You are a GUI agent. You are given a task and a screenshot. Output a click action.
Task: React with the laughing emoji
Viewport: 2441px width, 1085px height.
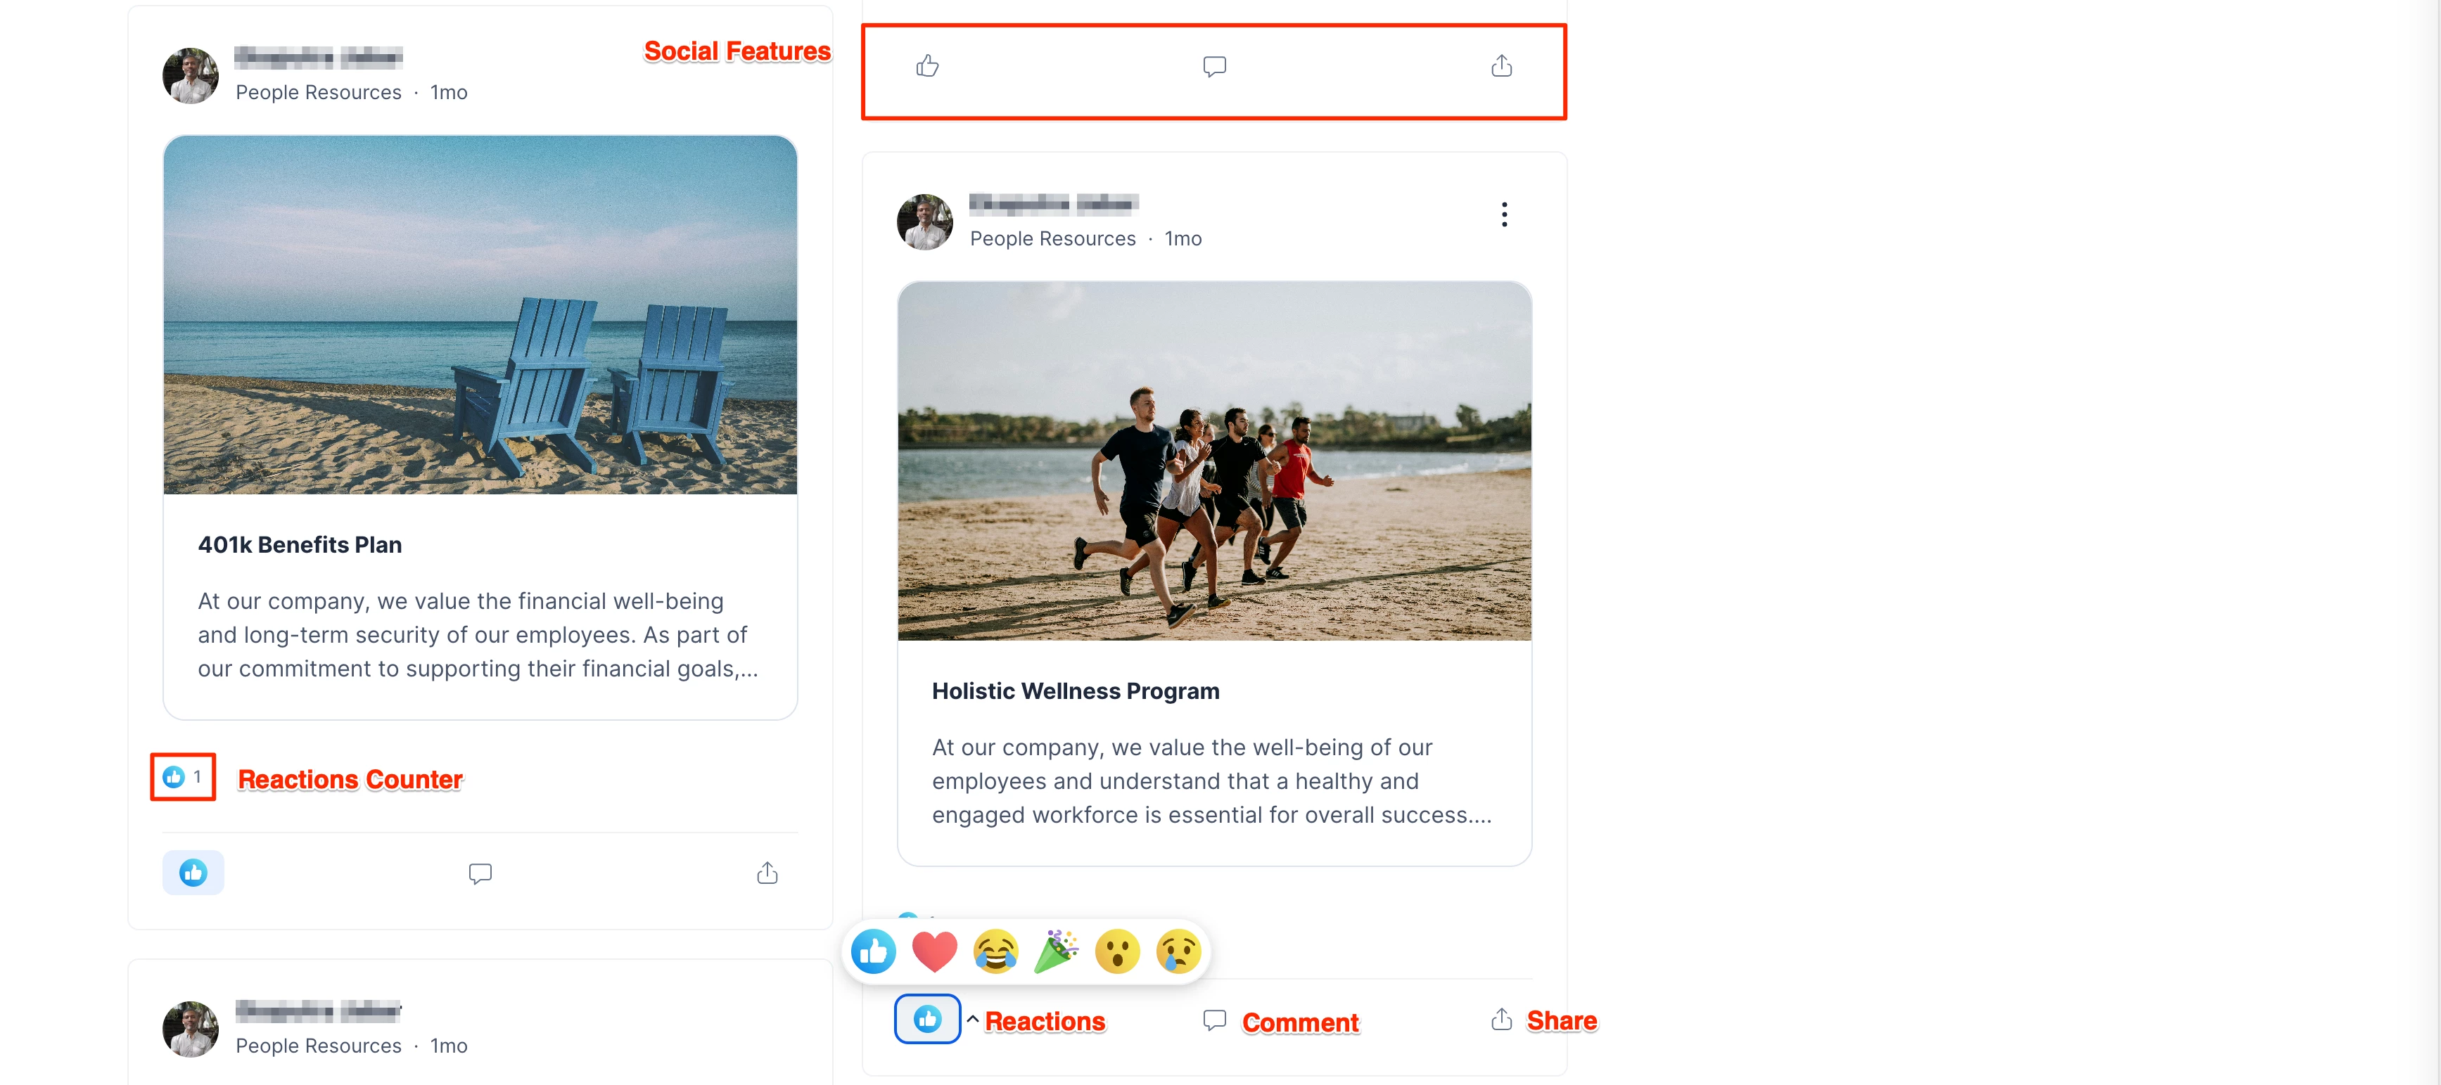[995, 951]
